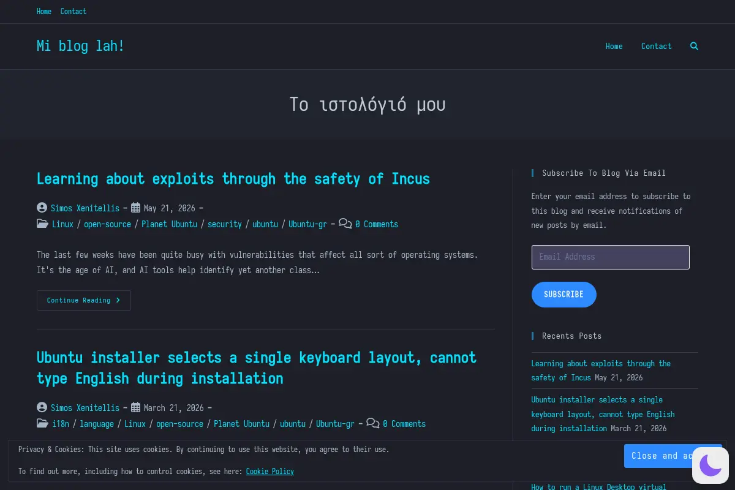
Task: Open open-source category in the Incus post
Action: 107,224
